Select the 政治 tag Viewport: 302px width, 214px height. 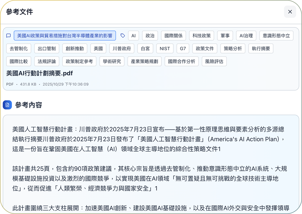pos(150,36)
